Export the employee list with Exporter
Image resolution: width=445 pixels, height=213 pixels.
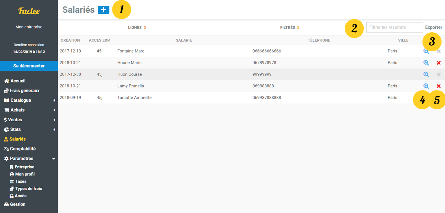433,27
